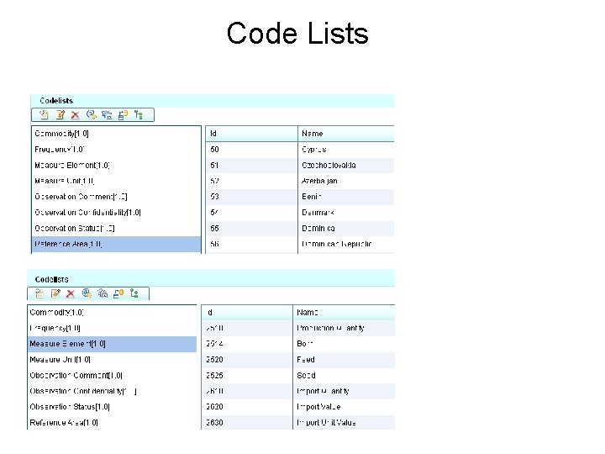This screenshot has height=454, width=605.
Task: Select Observation Comment[1.0] in the lower codelist panel
Action: click(x=112, y=376)
